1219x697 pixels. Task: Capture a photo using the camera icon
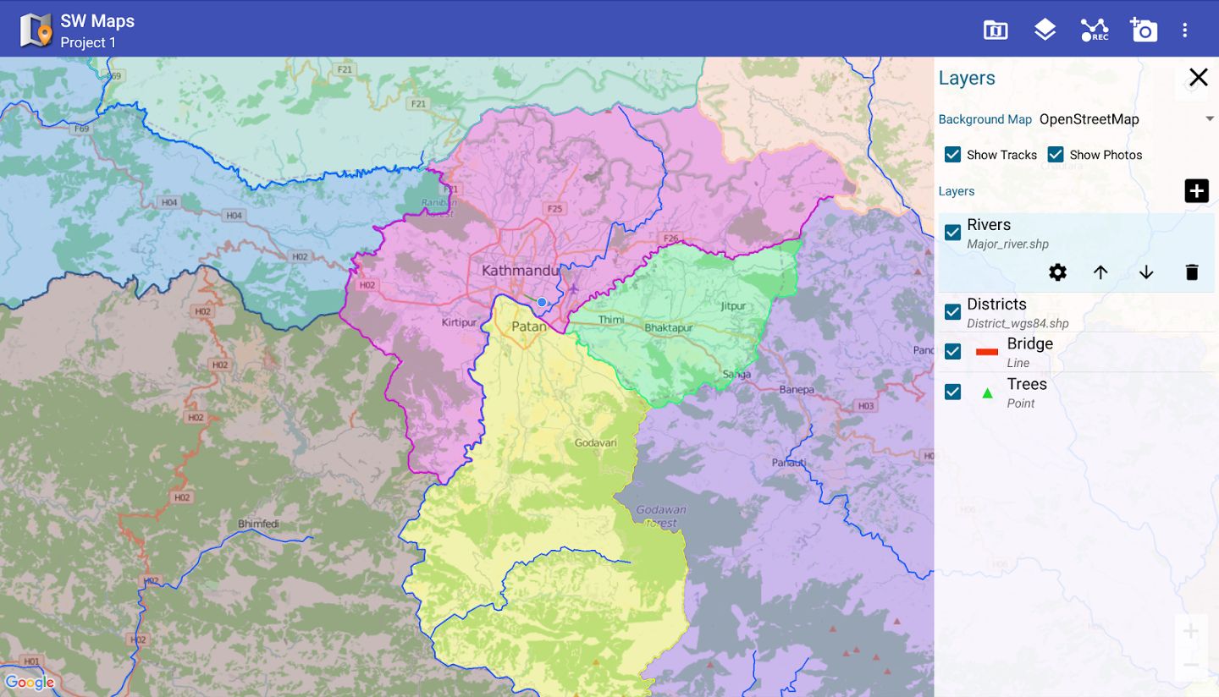pyautogui.click(x=1143, y=29)
